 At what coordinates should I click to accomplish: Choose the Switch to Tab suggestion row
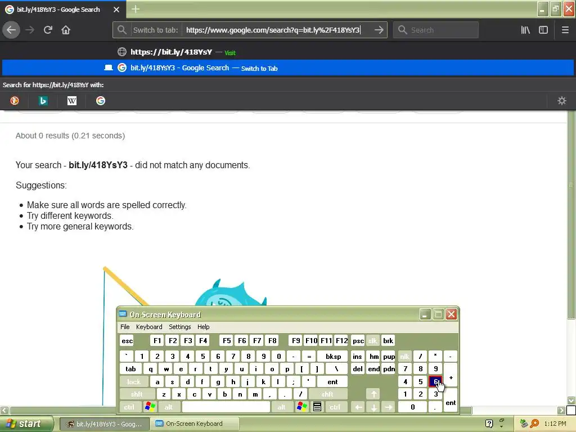coord(288,68)
